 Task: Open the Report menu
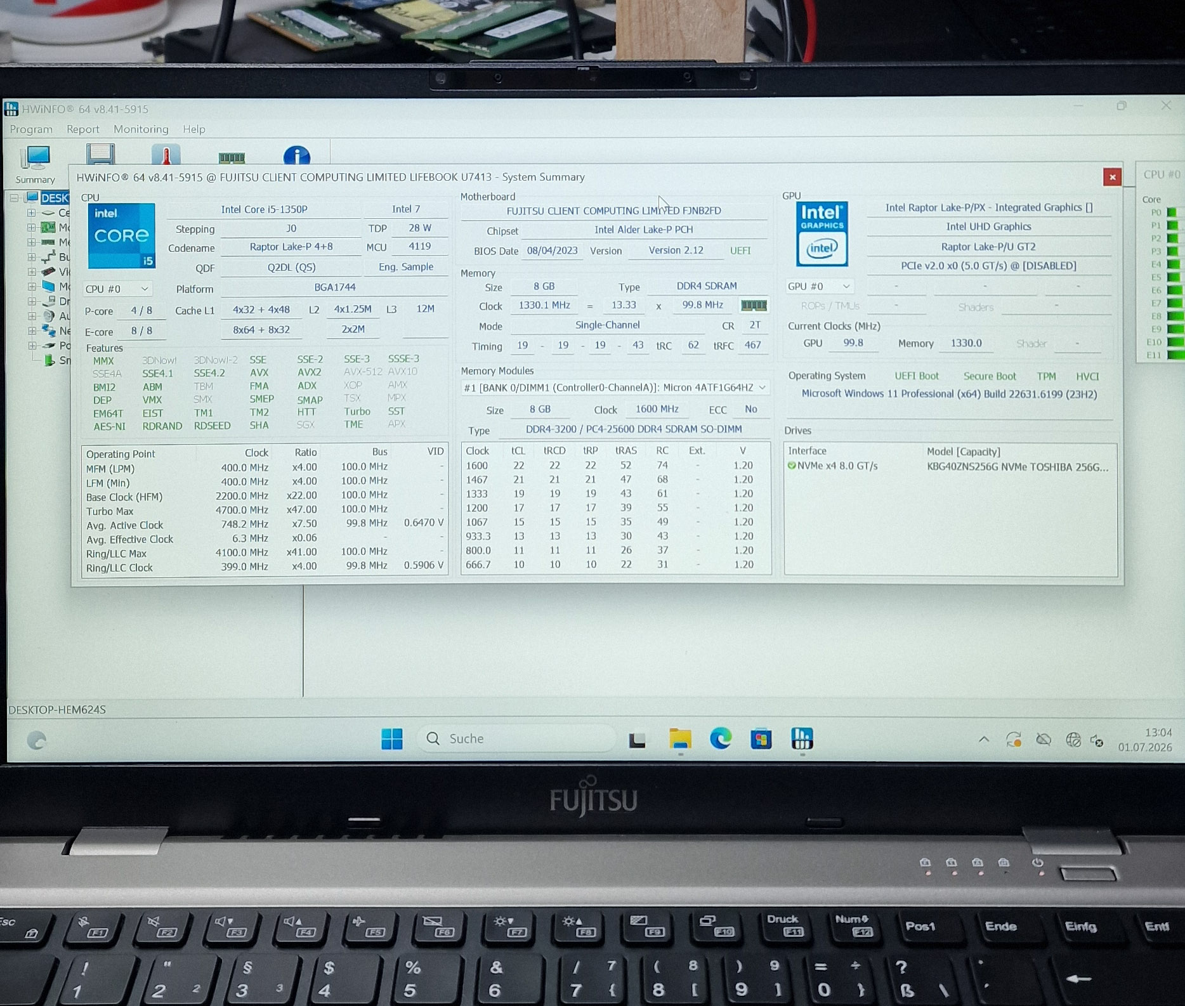(83, 129)
